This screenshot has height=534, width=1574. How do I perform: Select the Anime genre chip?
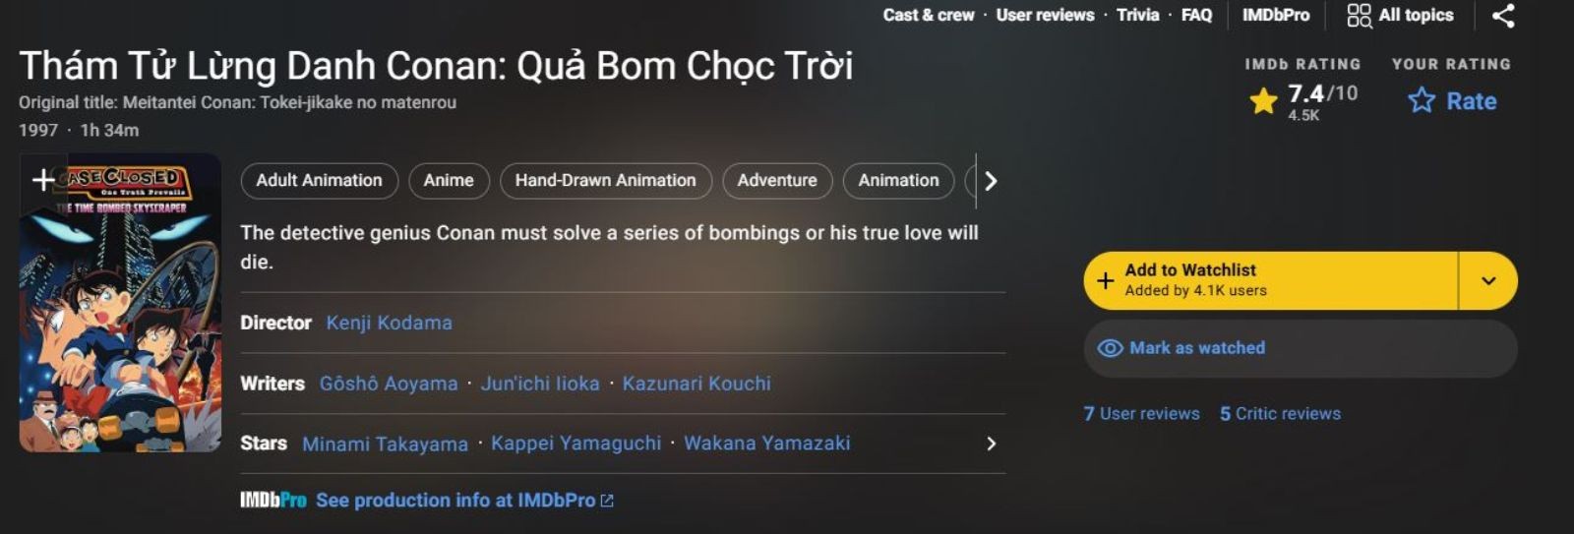click(449, 181)
